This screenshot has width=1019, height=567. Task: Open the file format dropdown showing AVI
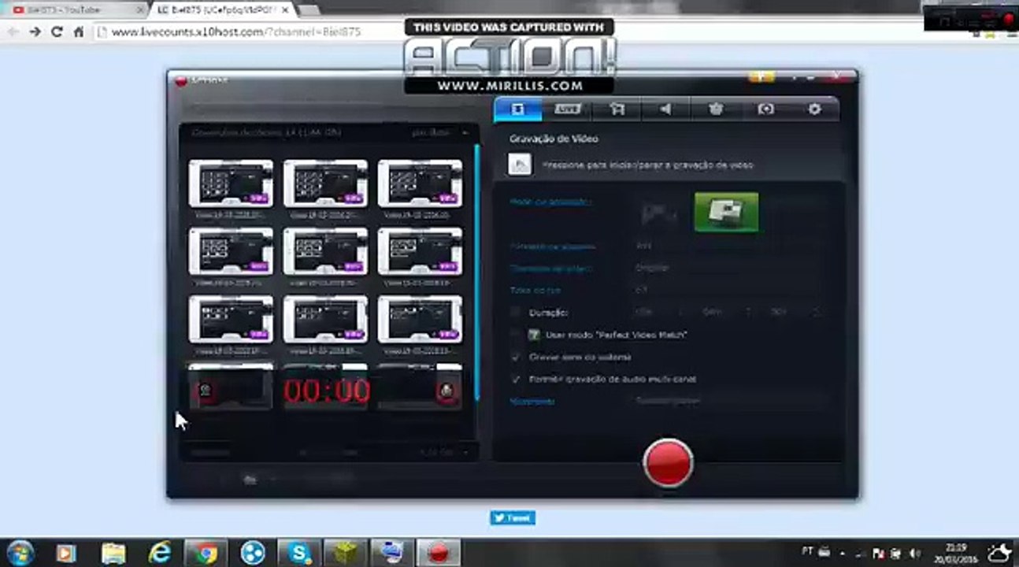[728, 246]
